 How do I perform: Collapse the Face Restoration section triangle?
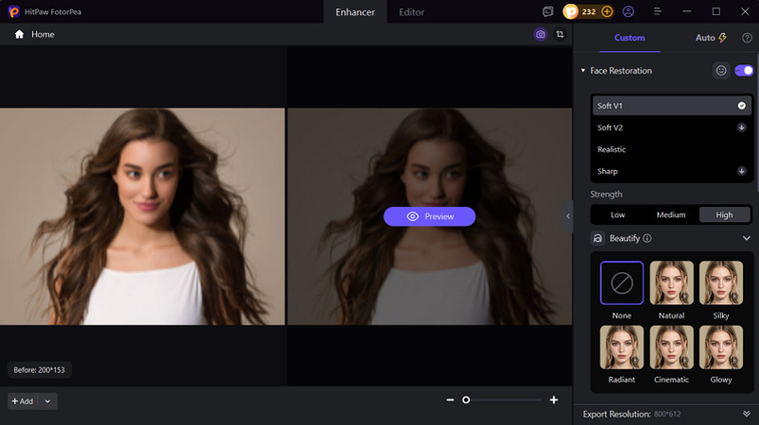point(583,71)
